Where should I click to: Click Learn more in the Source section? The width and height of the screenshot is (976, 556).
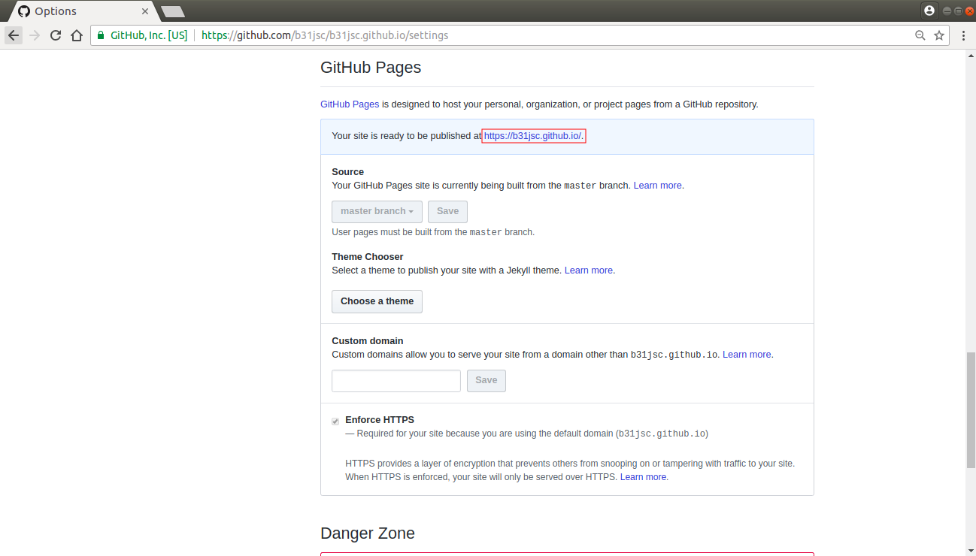click(x=658, y=186)
